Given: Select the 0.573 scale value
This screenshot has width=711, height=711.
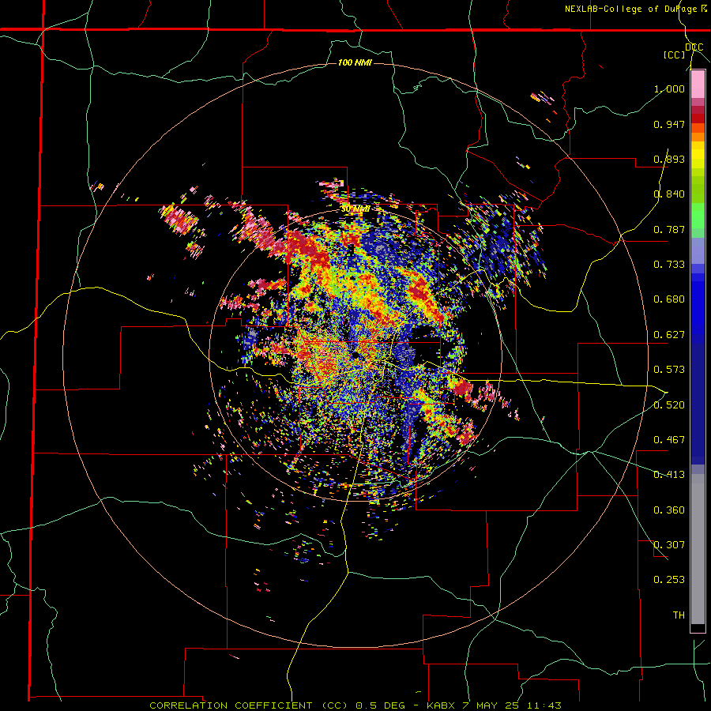Looking at the screenshot, I should (669, 370).
